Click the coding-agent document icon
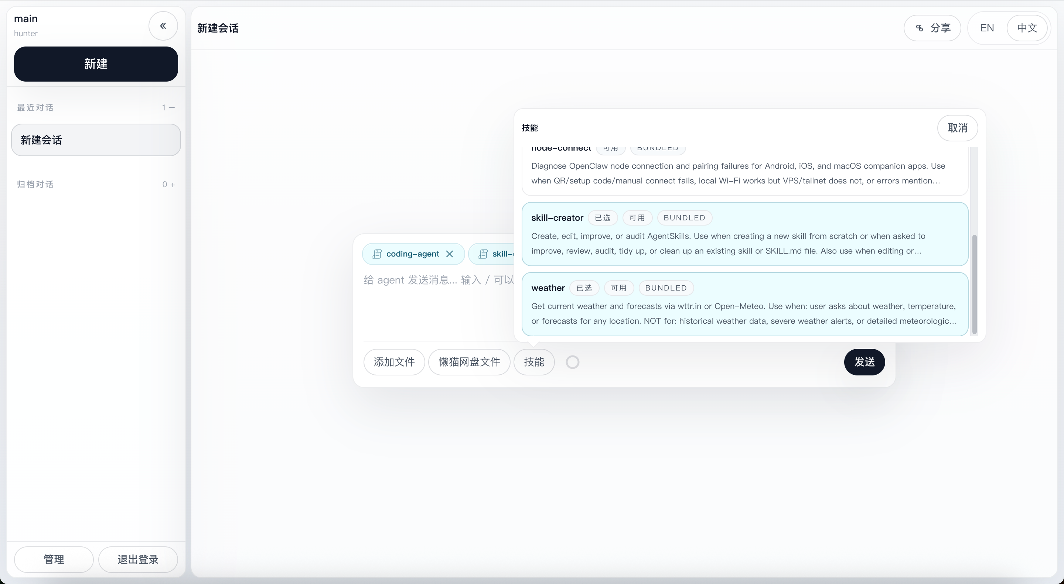Image resolution: width=1064 pixels, height=584 pixels. pos(376,254)
